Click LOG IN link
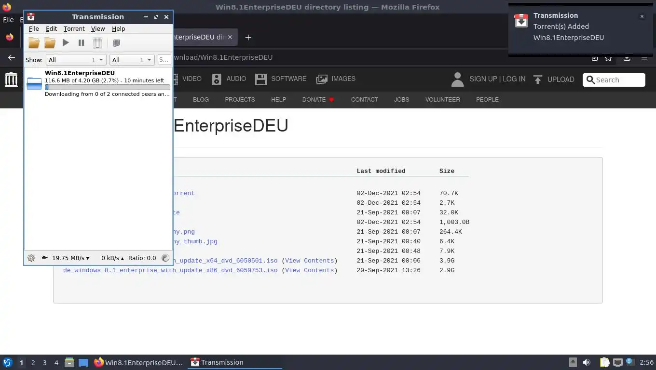This screenshot has height=370, width=656. [x=514, y=79]
